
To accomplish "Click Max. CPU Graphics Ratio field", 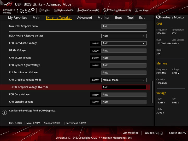I will (124, 26).
